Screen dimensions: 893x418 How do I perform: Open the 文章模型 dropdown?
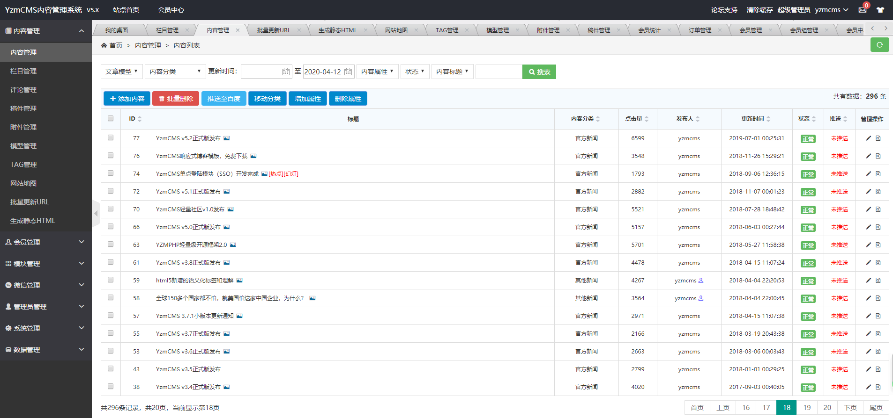point(121,72)
